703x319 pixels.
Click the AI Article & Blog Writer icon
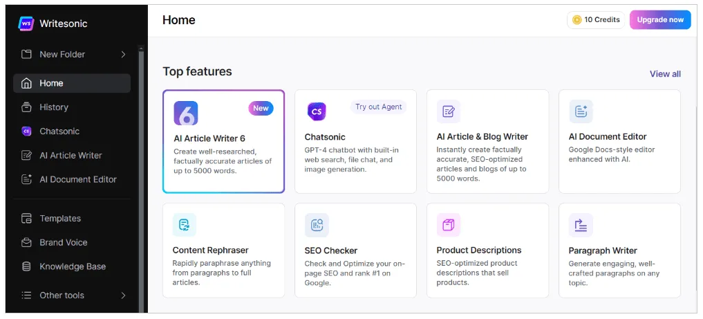[x=449, y=111]
